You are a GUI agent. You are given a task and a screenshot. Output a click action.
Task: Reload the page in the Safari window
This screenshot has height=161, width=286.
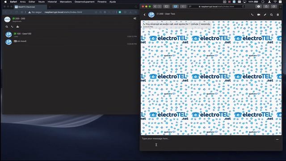click(x=243, y=6)
